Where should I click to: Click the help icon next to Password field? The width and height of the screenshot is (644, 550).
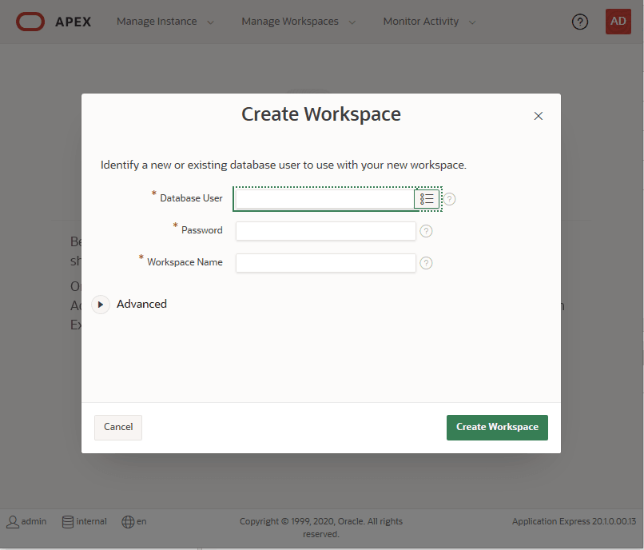426,230
